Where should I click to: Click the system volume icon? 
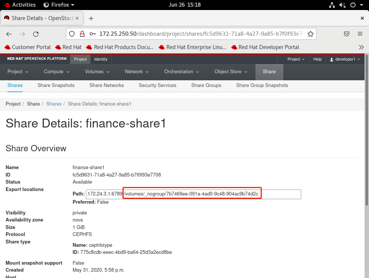tap(342, 5)
